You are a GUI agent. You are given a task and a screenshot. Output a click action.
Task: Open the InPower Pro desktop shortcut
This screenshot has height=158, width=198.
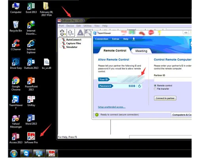coord(31,138)
